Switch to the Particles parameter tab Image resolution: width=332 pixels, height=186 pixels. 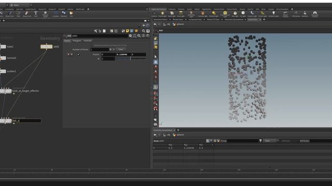click(x=88, y=41)
